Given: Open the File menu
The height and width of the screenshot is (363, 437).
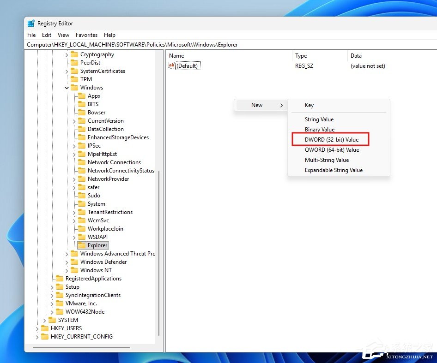Looking at the screenshot, I should 31,35.
